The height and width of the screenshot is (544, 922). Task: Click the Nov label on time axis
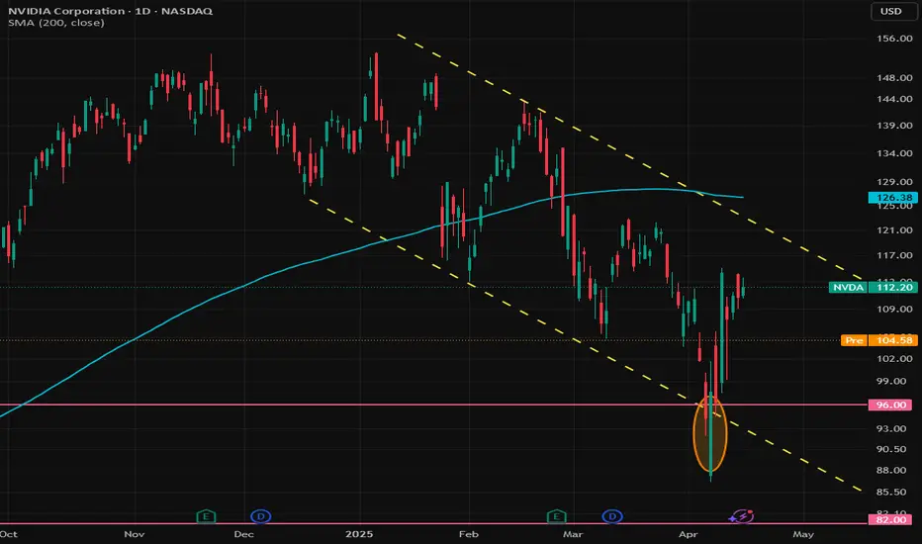[135, 534]
